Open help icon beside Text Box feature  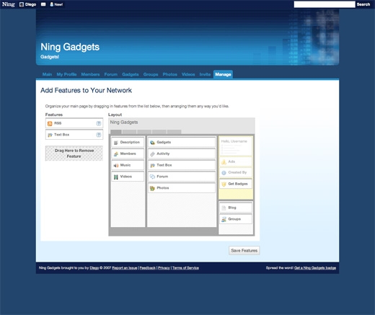pyautogui.click(x=99, y=135)
